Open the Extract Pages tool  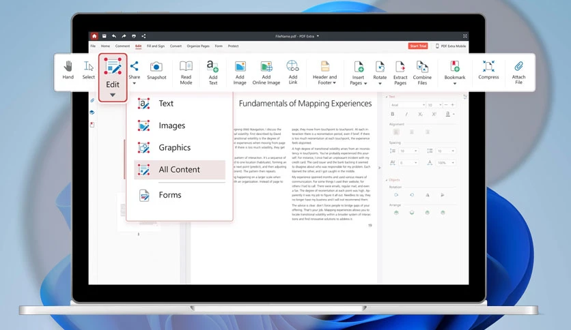(400, 73)
